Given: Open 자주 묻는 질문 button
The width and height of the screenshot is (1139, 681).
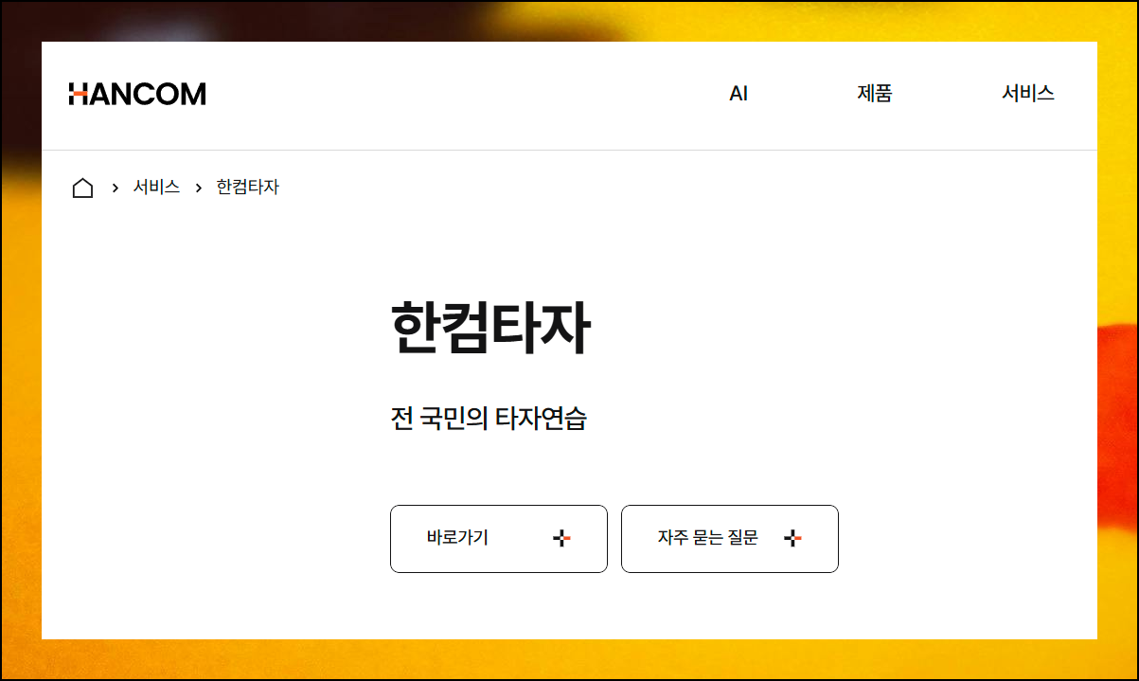Looking at the screenshot, I should coord(730,539).
